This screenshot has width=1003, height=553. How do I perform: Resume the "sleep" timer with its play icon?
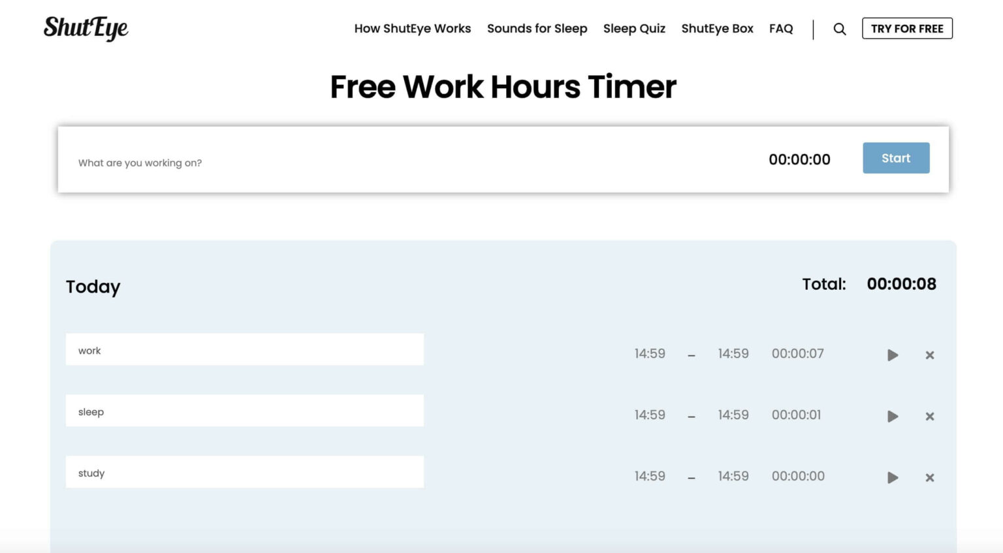(892, 416)
